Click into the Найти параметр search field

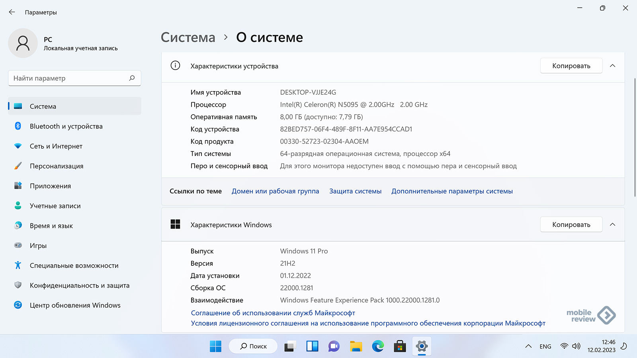tap(74, 78)
